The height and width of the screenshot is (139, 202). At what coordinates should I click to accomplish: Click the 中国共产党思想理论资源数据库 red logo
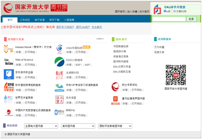tap(9, 113)
